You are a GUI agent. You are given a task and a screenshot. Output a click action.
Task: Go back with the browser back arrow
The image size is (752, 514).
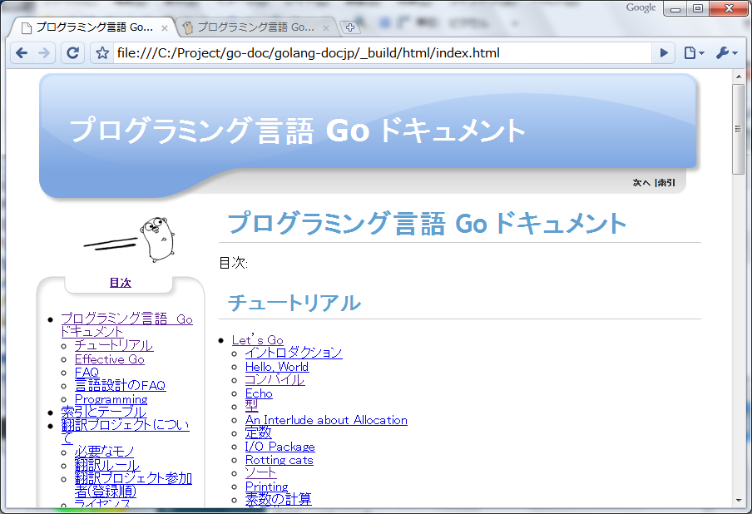coord(22,52)
